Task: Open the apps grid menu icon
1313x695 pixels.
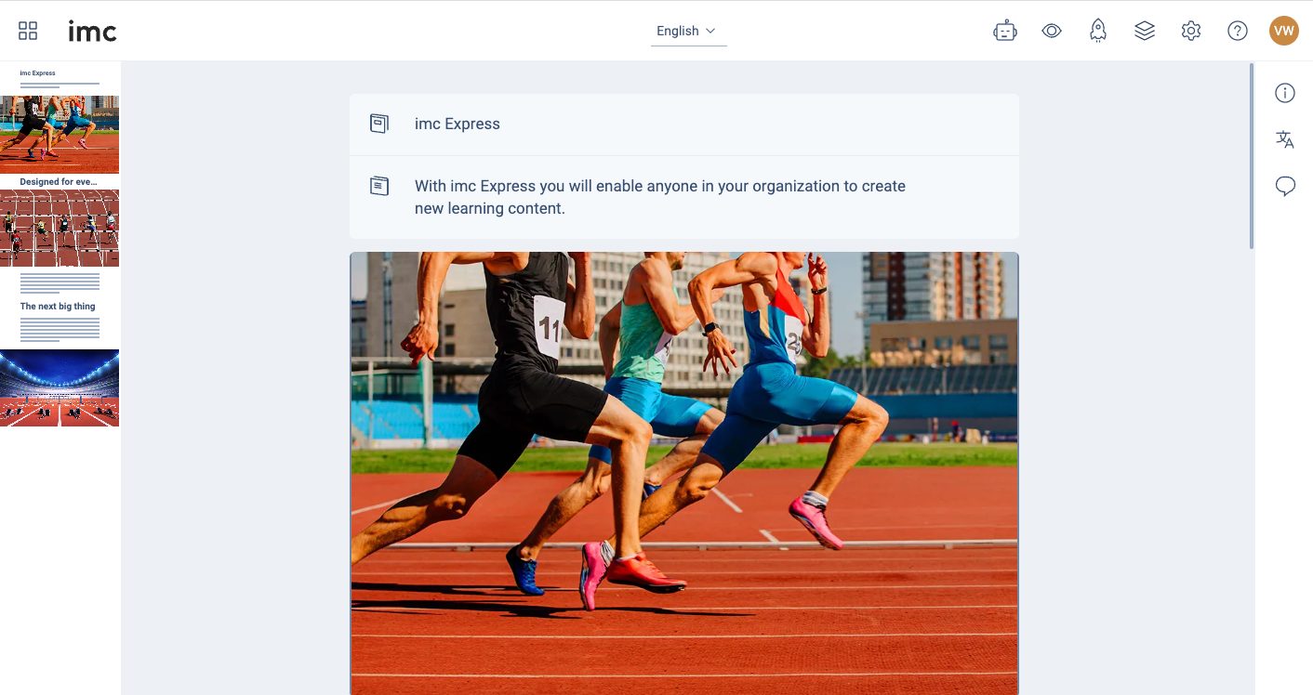Action: (28, 31)
